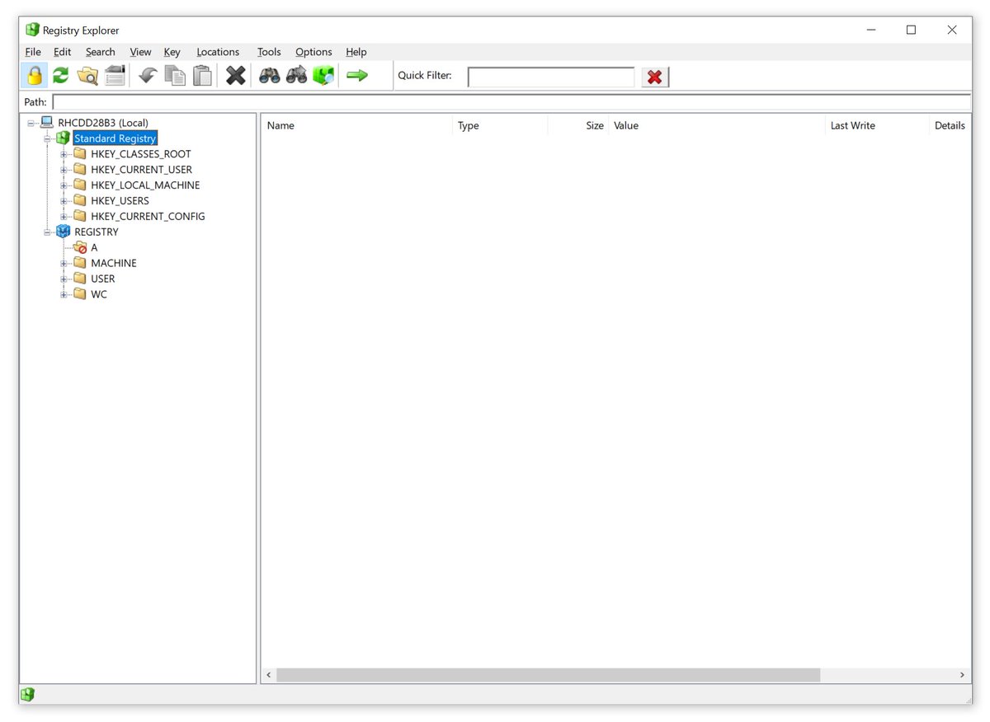Click the horizontal scrollbar left arrow
Image resolution: width=990 pixels, height=722 pixels.
click(269, 675)
